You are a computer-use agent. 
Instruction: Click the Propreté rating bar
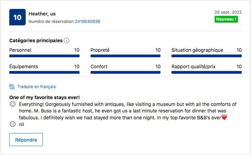tap(125, 56)
